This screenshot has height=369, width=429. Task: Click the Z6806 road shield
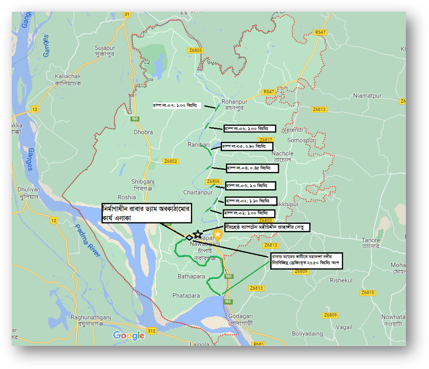(213, 181)
